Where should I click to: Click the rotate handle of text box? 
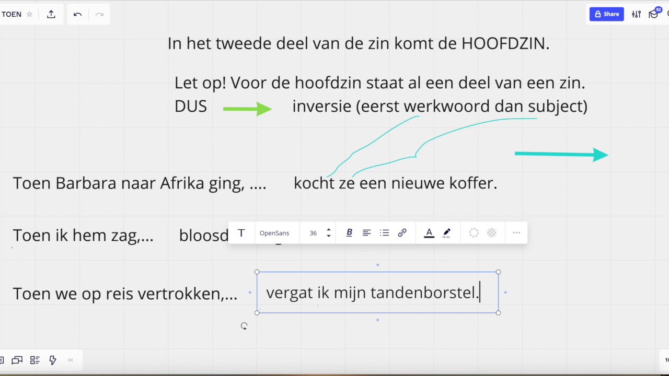coord(244,326)
